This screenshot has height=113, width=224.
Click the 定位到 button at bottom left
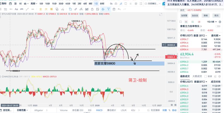coord(6,110)
